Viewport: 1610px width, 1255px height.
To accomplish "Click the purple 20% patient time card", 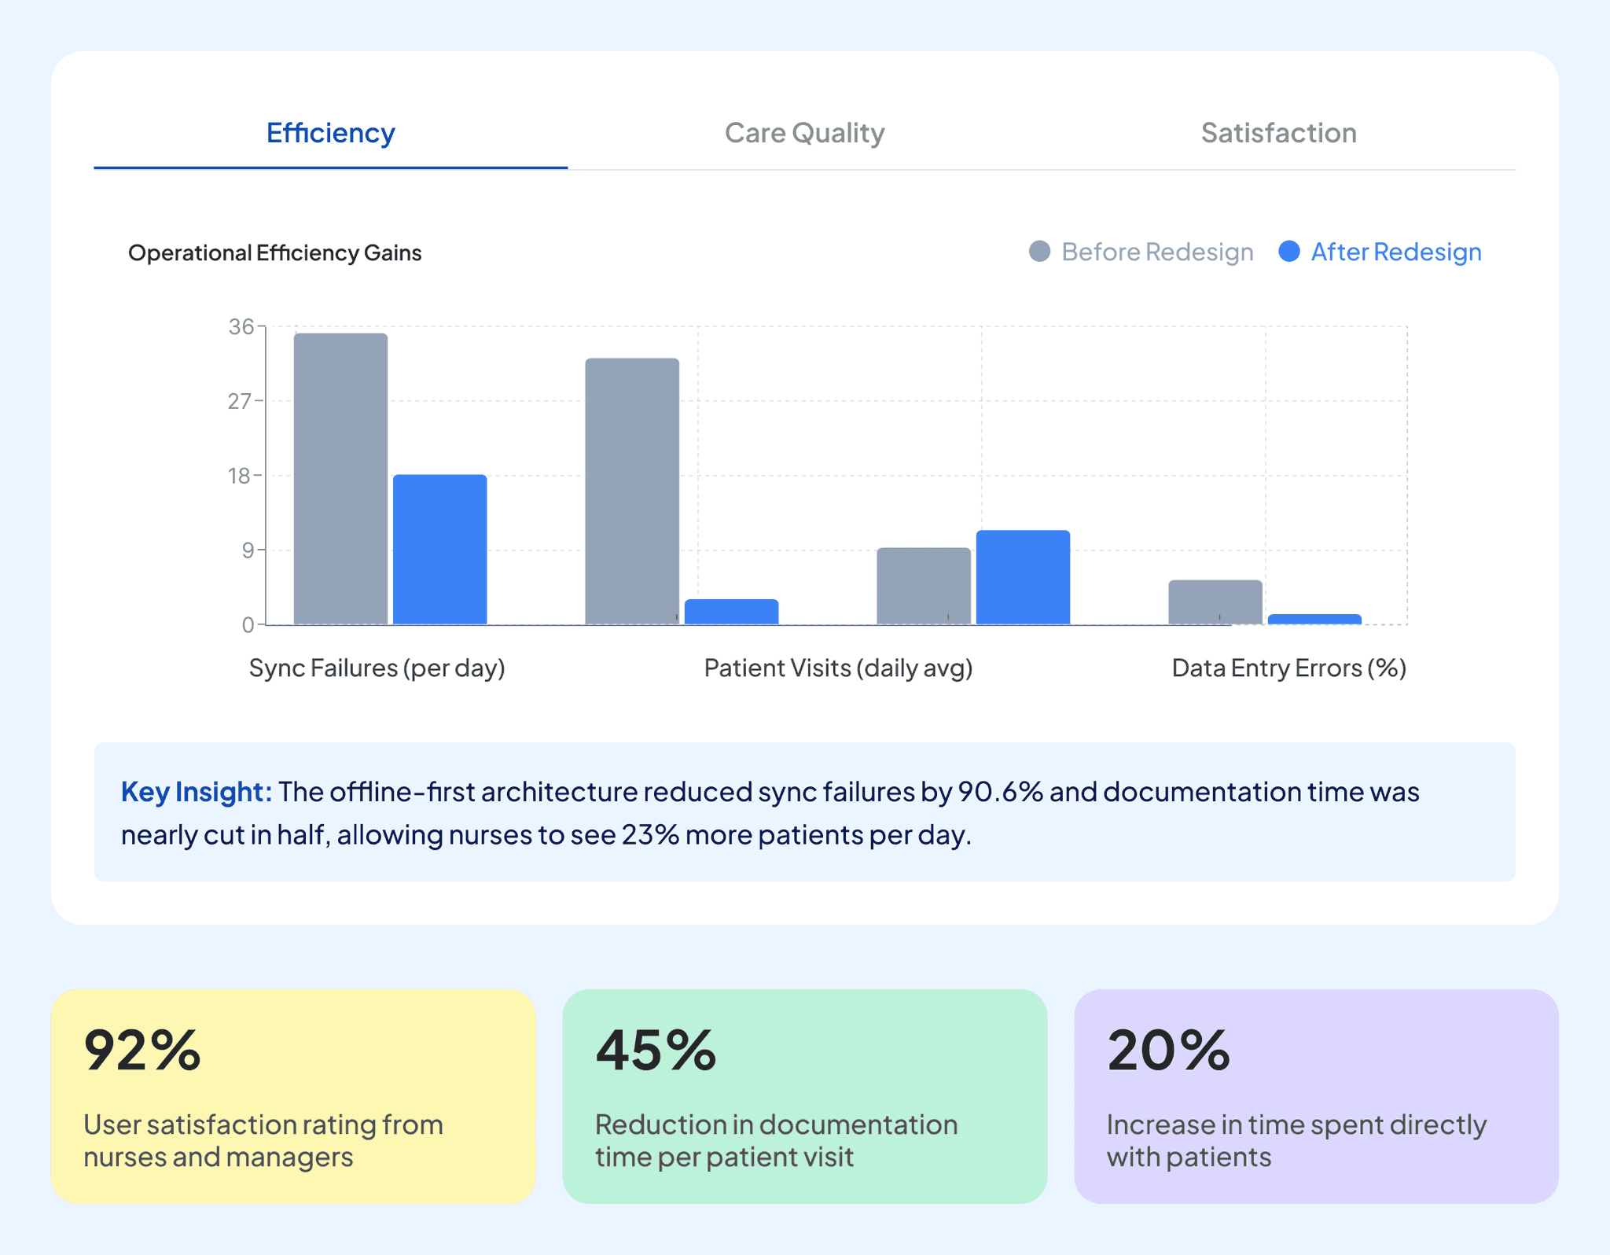I will pos(1316,1096).
